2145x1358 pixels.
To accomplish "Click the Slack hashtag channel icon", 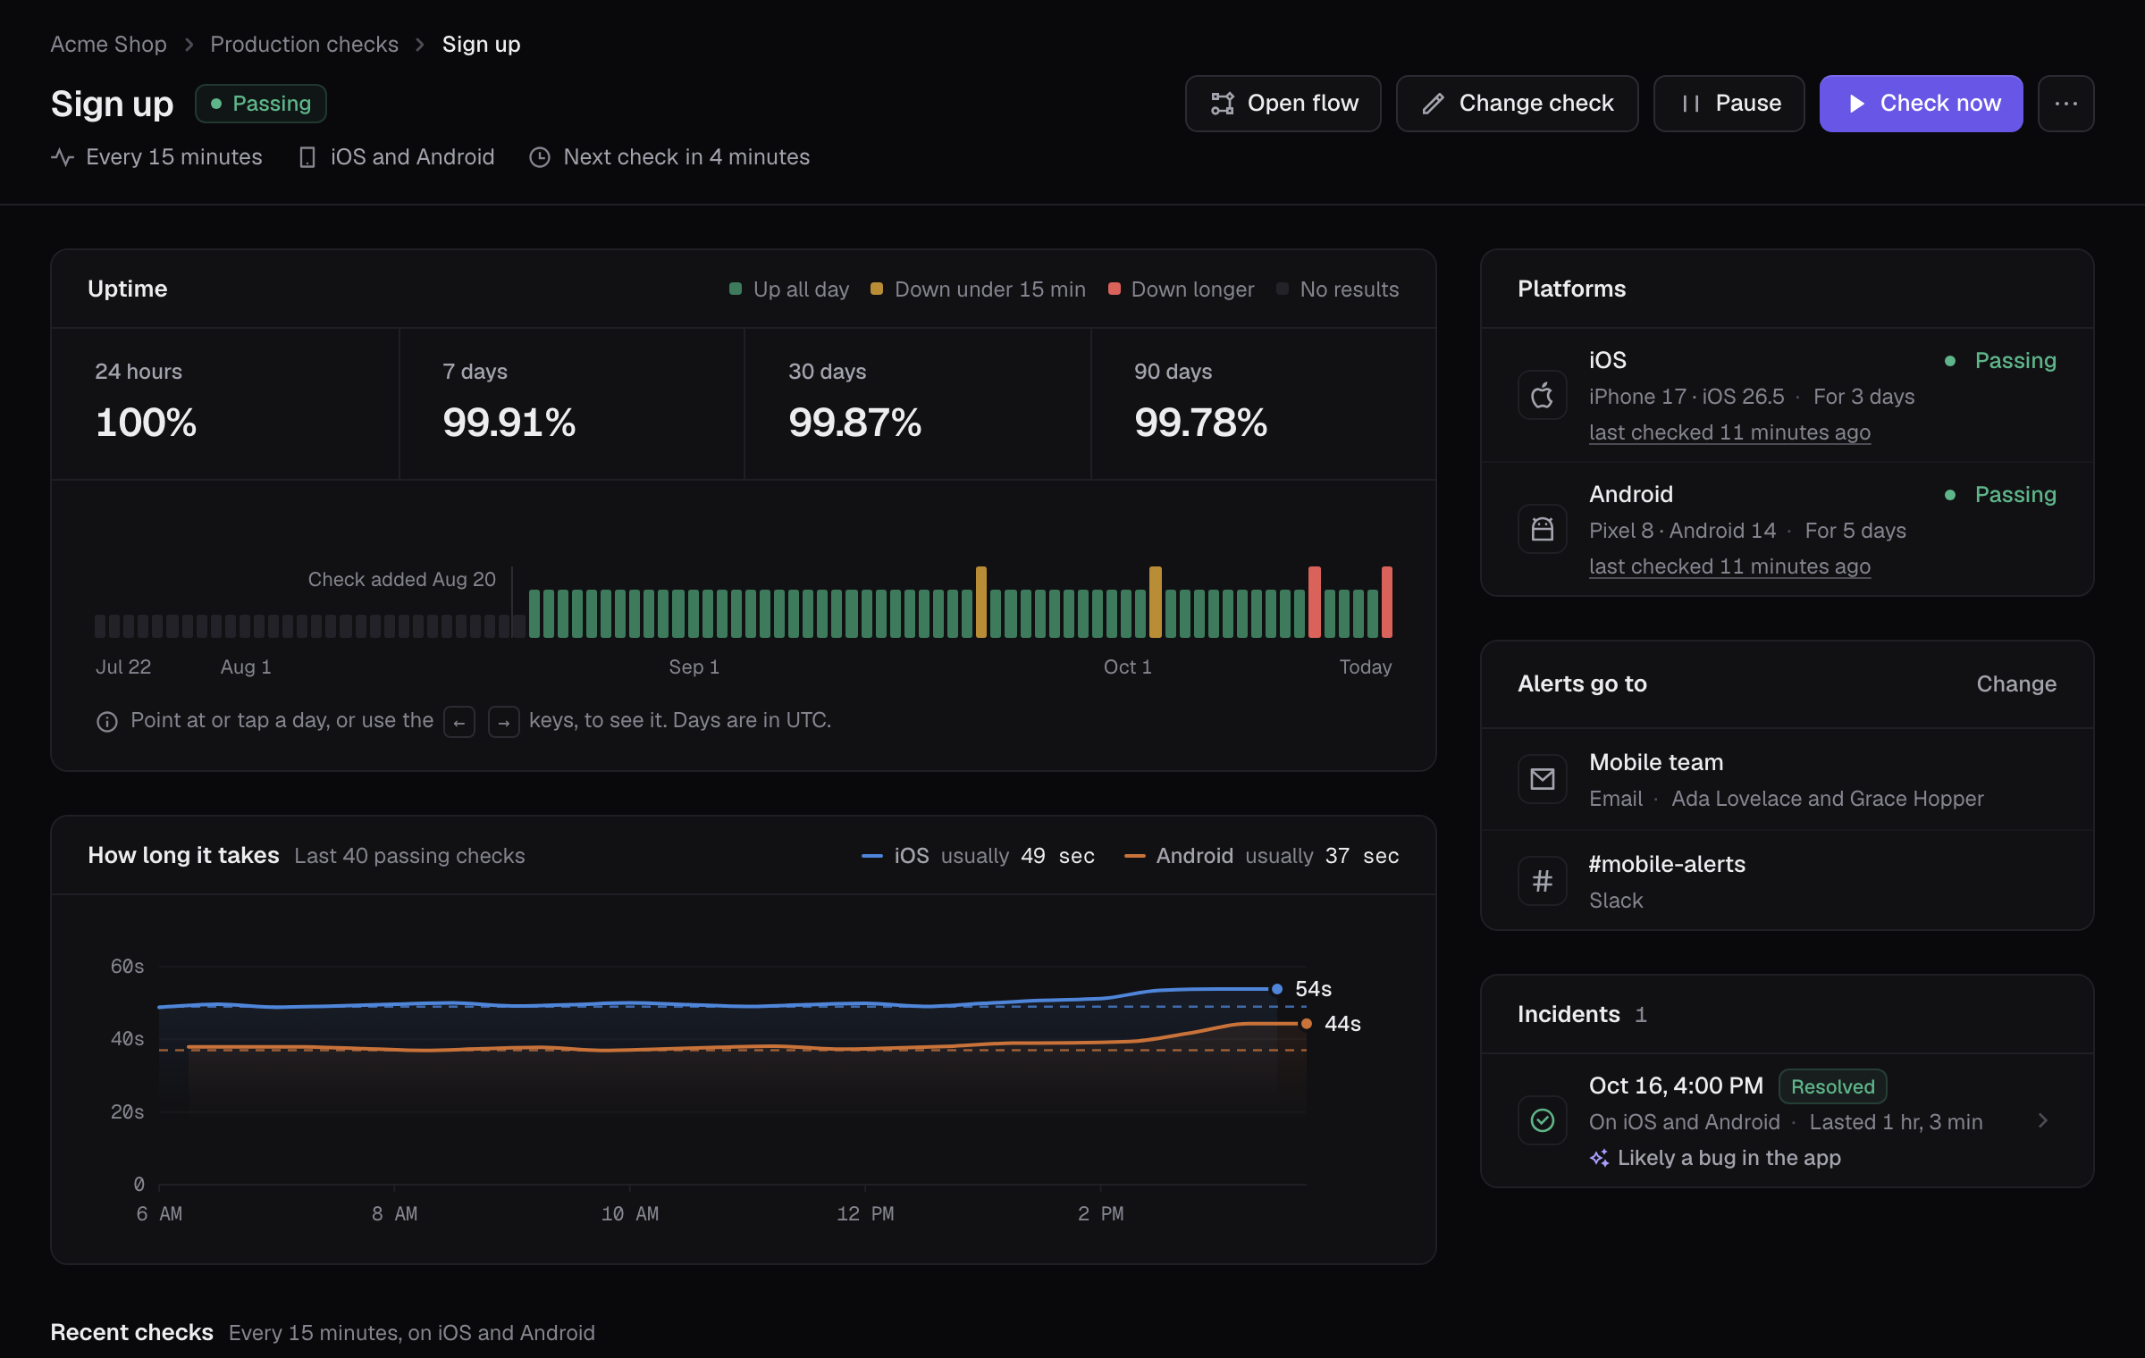I will (x=1542, y=881).
